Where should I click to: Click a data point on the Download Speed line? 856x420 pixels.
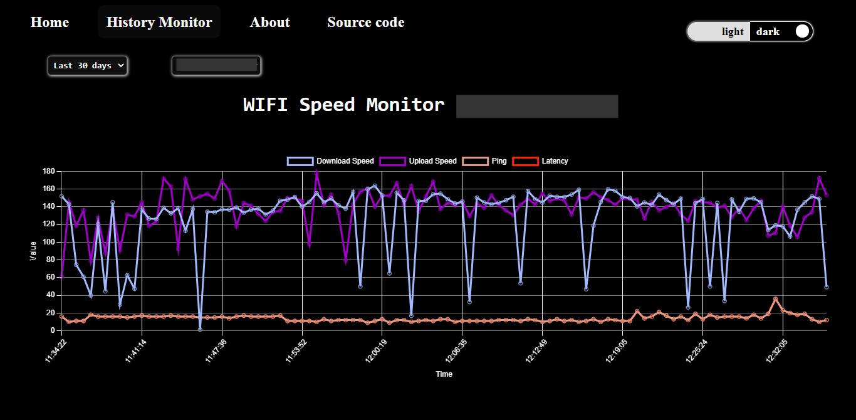click(608, 189)
